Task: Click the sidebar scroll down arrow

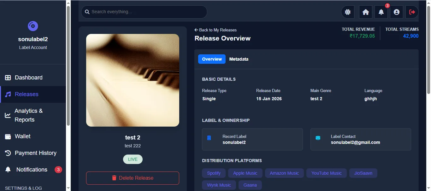Action: 68,188
